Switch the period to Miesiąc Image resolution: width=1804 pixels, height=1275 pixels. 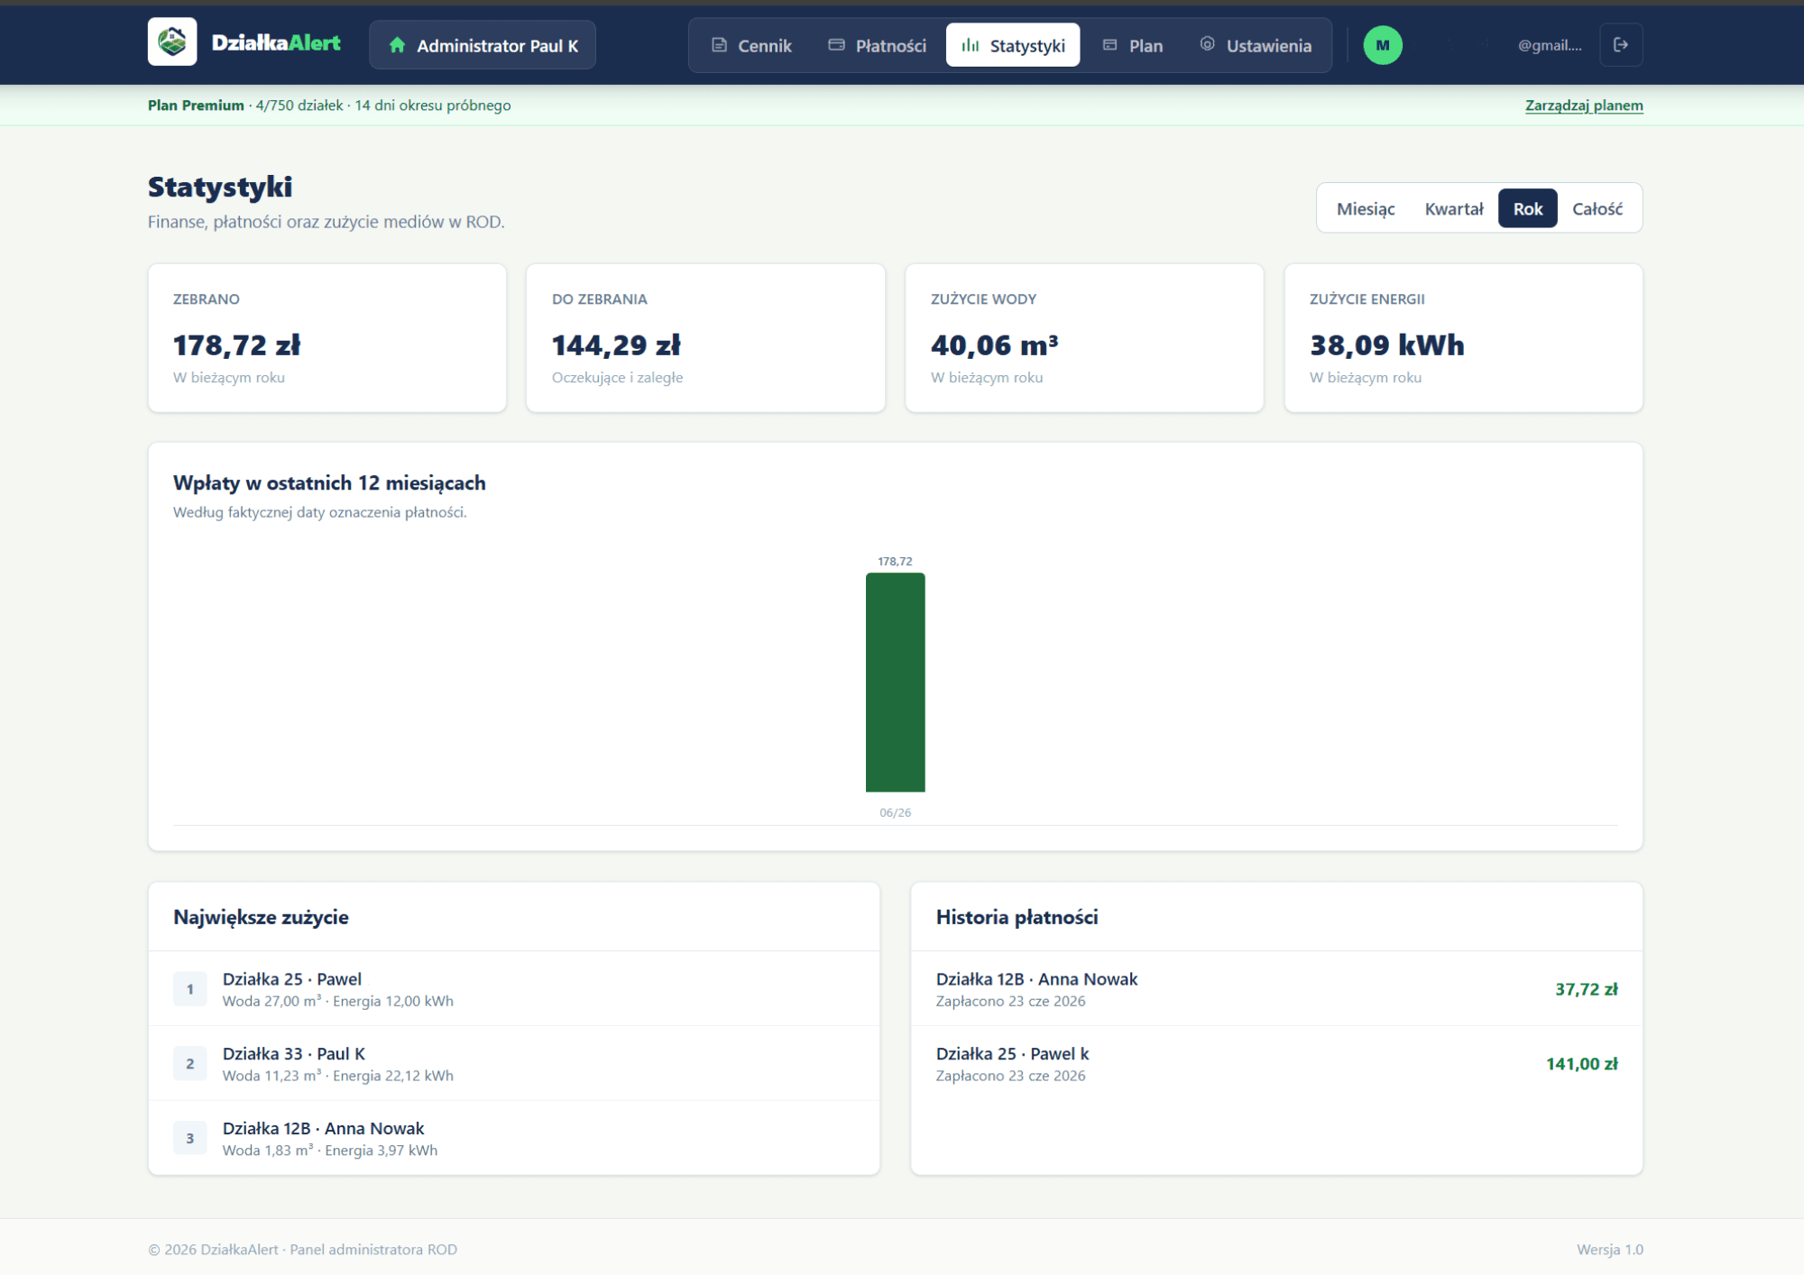(1365, 208)
